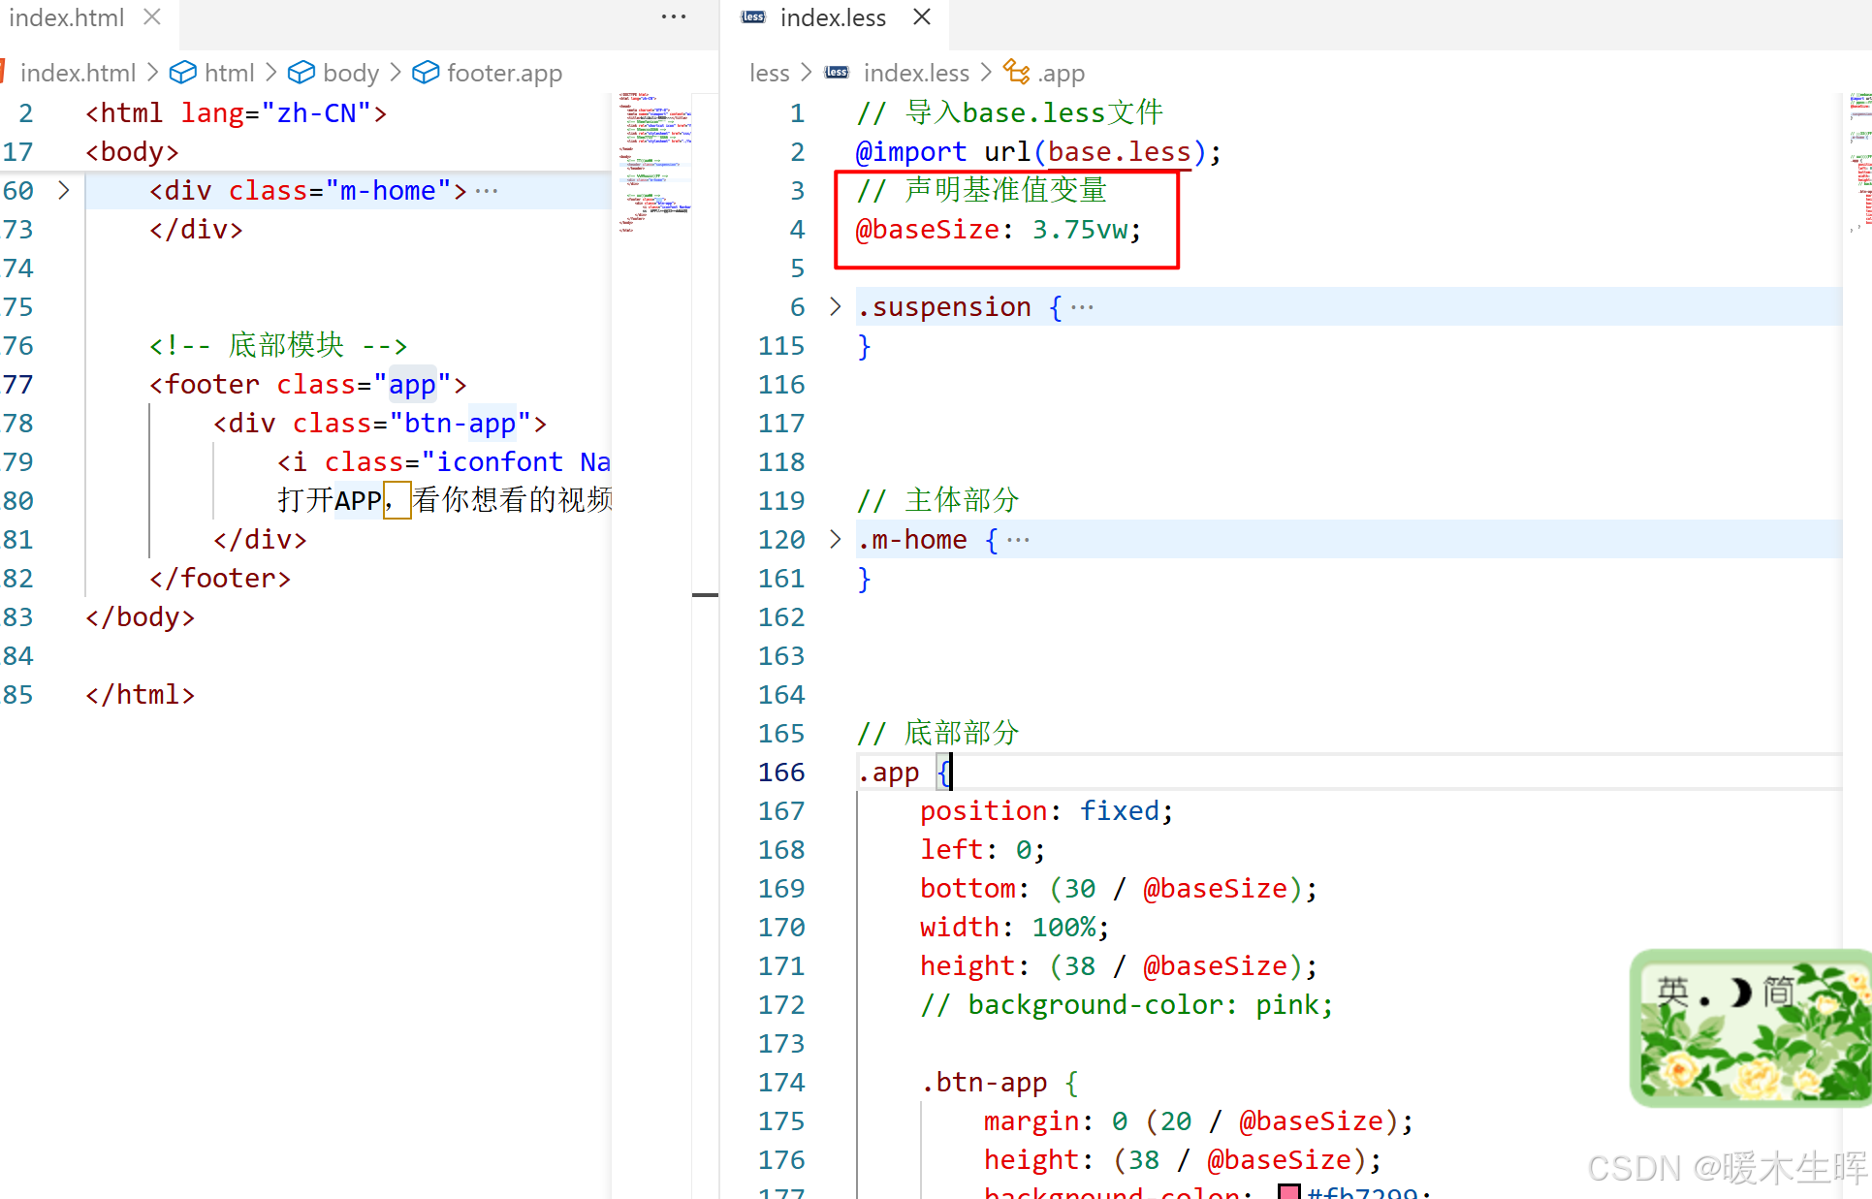The image size is (1872, 1199).
Task: Click the closing </footer> tag line
Action: click(x=220, y=578)
